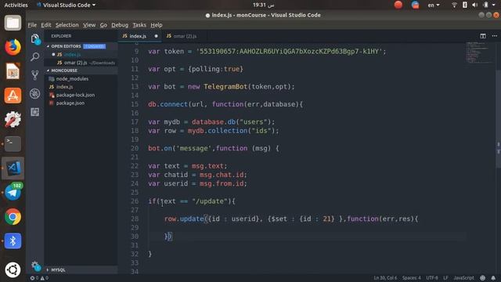Click line number 15 in the gutter
The width and height of the screenshot is (501, 282).
pos(135,104)
